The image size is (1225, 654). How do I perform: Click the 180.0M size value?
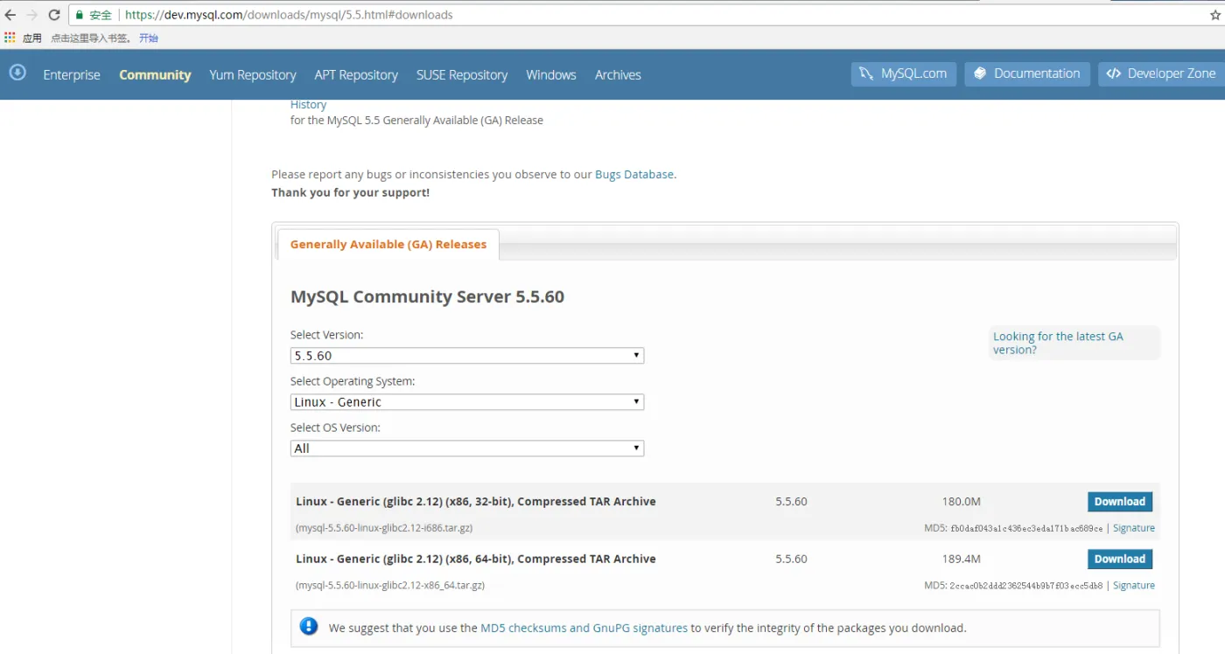pos(962,502)
